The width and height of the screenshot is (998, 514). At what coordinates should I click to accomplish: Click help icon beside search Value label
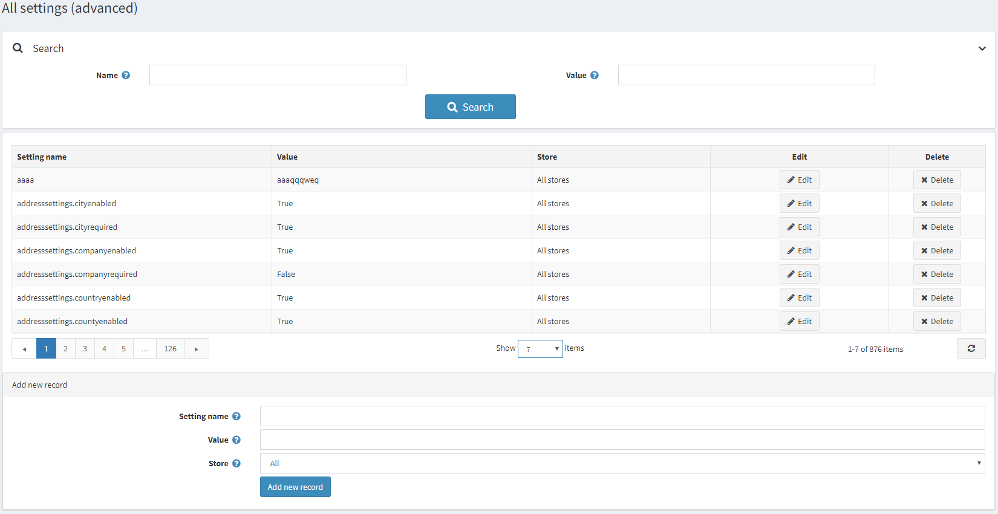595,76
